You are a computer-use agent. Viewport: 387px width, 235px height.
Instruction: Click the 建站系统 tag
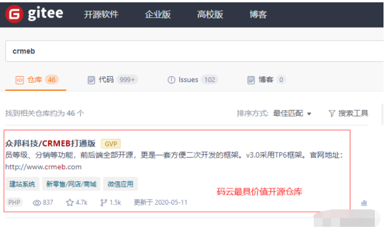(23, 184)
